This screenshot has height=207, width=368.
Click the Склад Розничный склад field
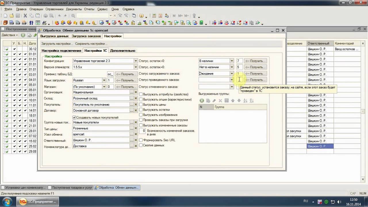[x=101, y=98]
